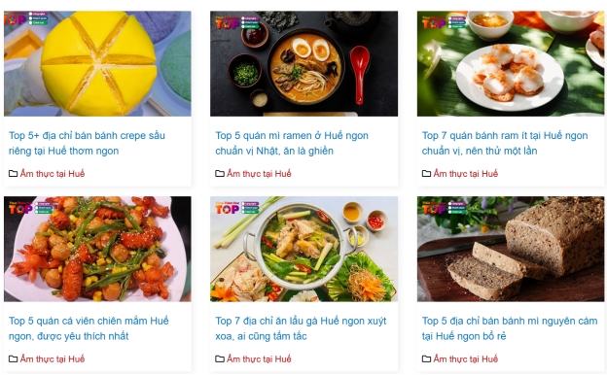Open the article on bánh mì nguyên cám tại Huế
This screenshot has width=607, height=375.
click(510, 328)
